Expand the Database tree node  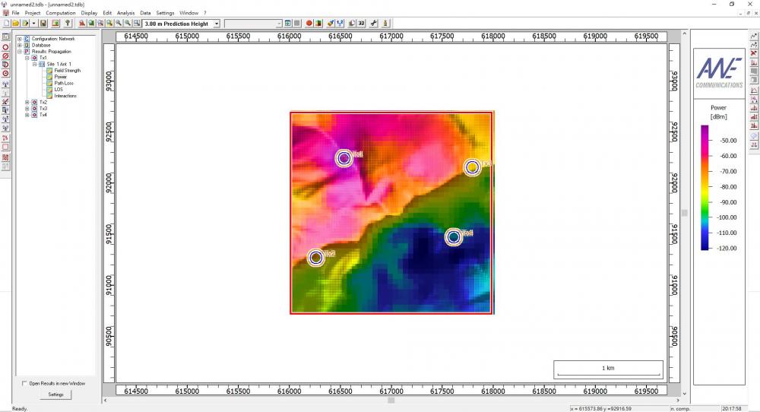(20, 45)
